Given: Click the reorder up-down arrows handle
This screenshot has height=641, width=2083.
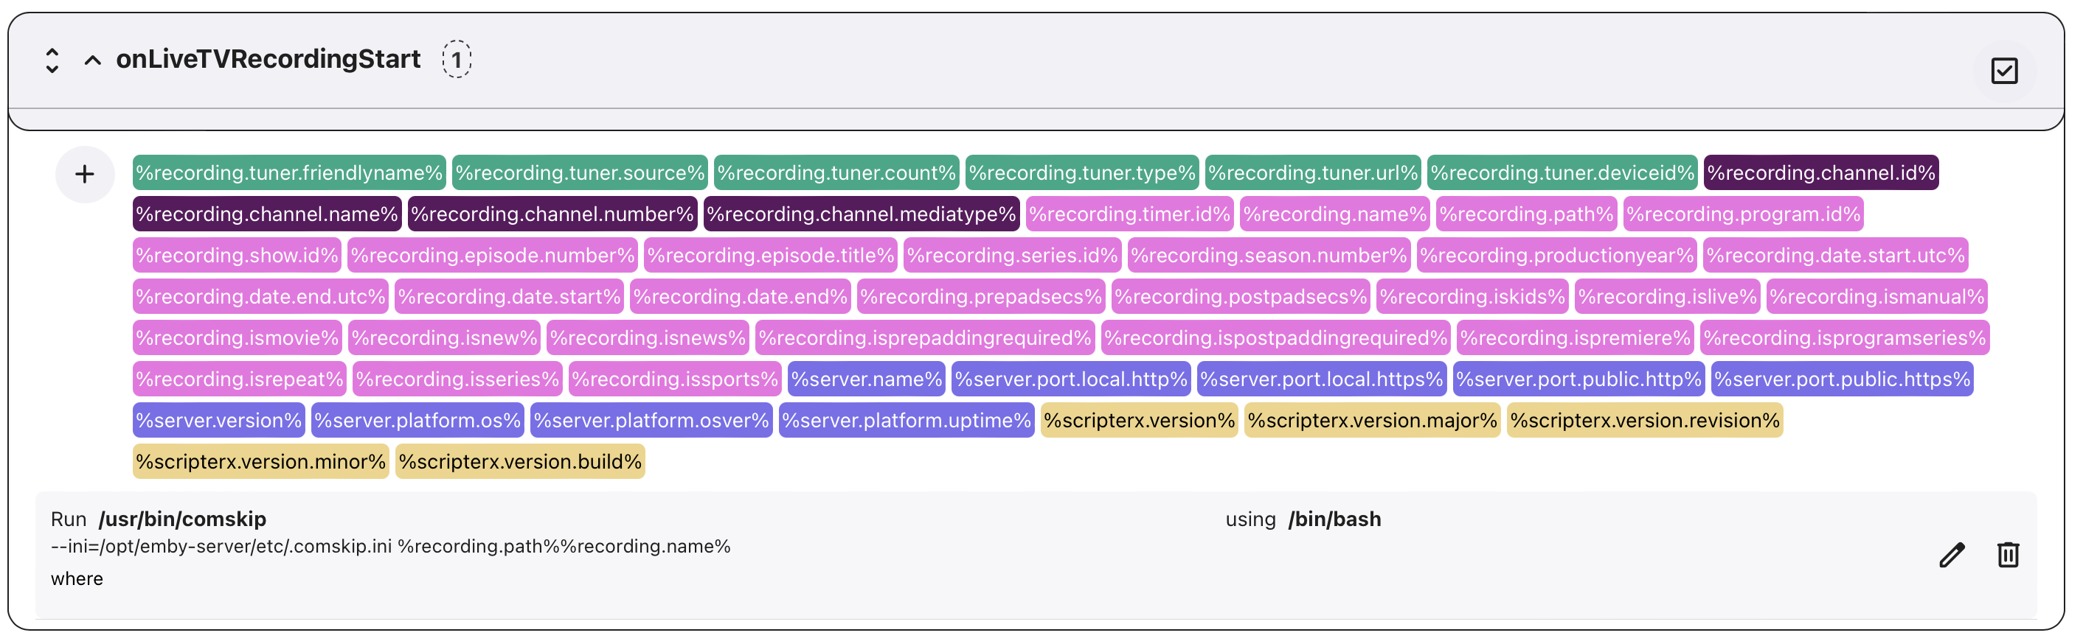Looking at the screenshot, I should click(52, 60).
